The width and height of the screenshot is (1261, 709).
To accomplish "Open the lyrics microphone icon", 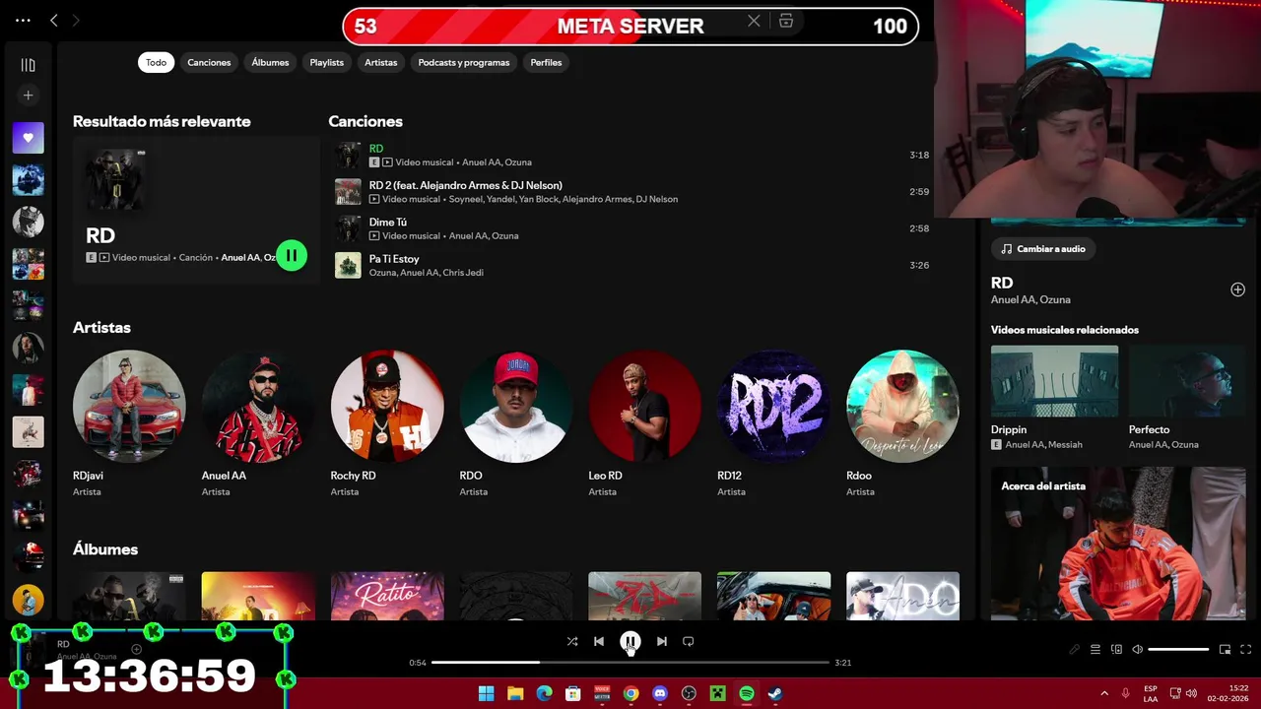I will coord(1075,649).
